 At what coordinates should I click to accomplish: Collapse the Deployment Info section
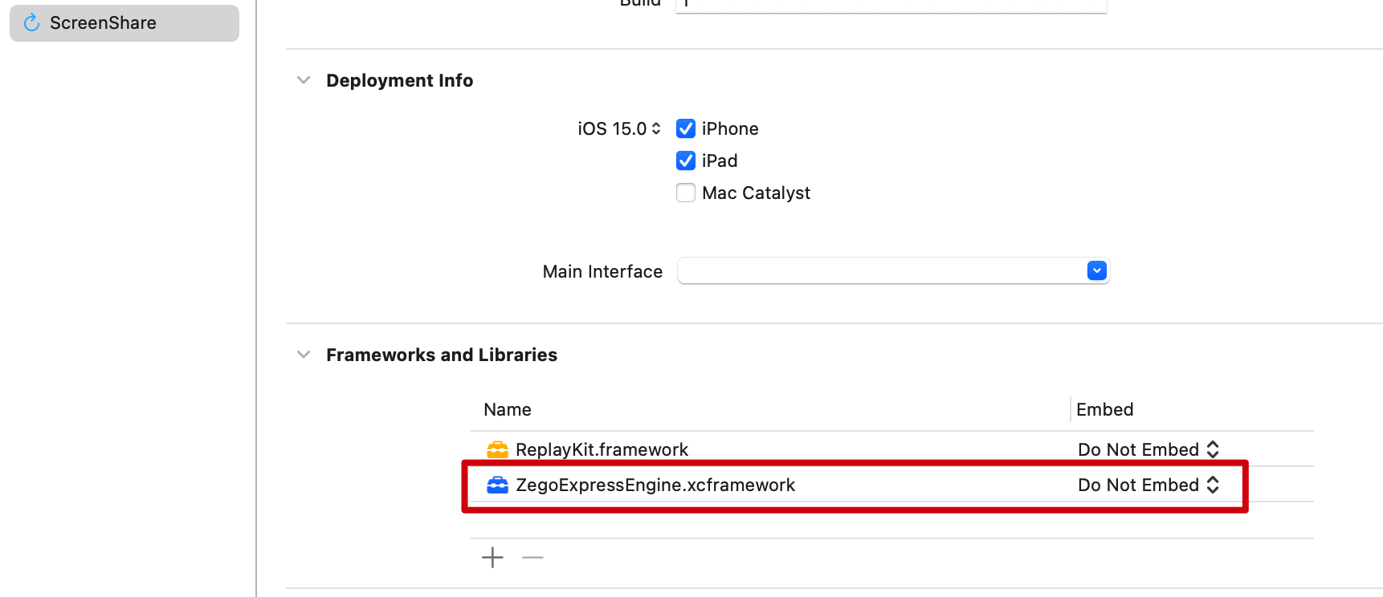click(304, 80)
